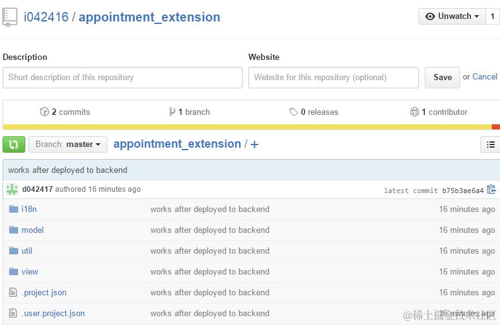Click '16 minutes ago' in model row
The height and width of the screenshot is (325, 500).
click(x=467, y=230)
